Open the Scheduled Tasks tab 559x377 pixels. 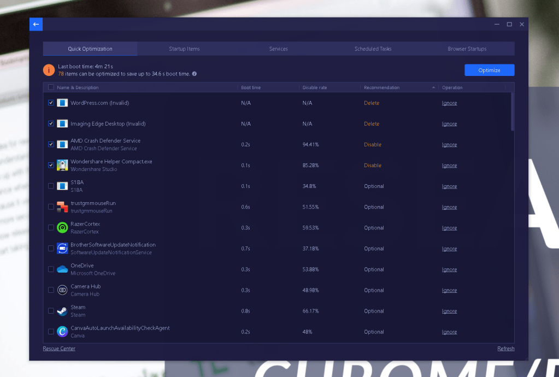[373, 49]
